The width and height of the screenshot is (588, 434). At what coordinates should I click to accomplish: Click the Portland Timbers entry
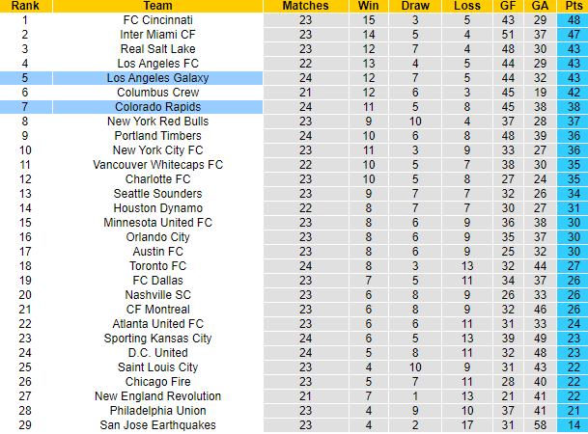coord(157,135)
